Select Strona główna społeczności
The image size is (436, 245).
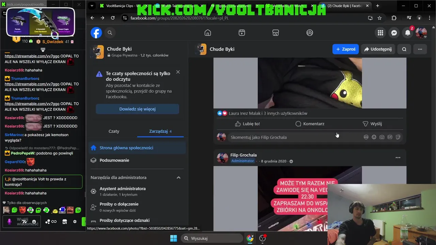click(x=137, y=148)
